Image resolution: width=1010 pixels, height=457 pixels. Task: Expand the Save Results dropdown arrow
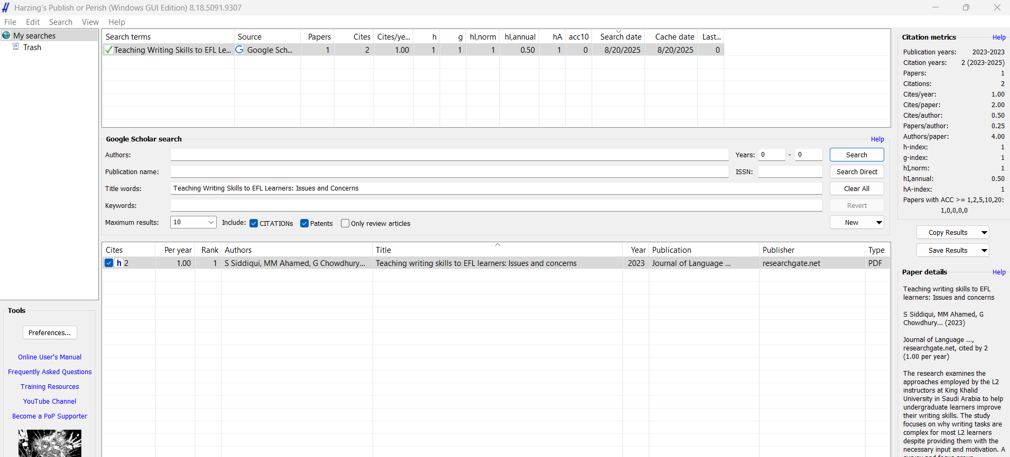984,251
